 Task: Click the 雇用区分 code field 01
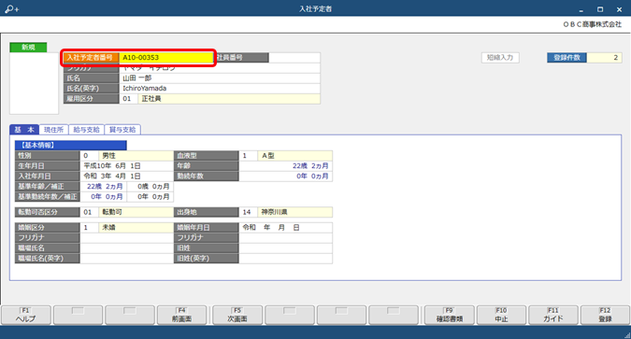coord(128,98)
